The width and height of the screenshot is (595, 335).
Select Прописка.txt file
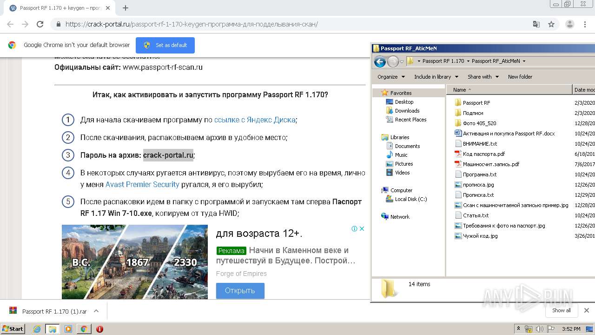coord(478,195)
